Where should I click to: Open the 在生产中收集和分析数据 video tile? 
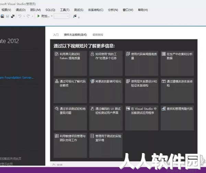tap(177, 63)
